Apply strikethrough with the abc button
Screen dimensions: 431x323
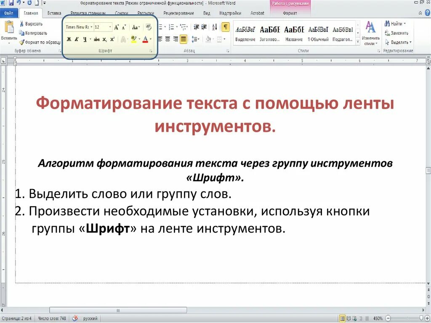[96, 39]
